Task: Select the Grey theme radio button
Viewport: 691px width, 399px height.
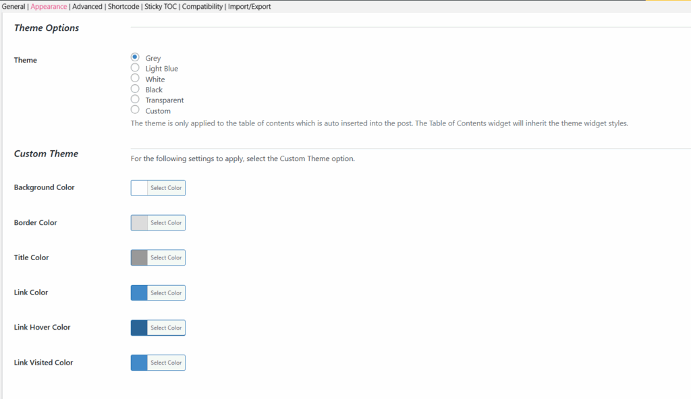Action: (135, 57)
